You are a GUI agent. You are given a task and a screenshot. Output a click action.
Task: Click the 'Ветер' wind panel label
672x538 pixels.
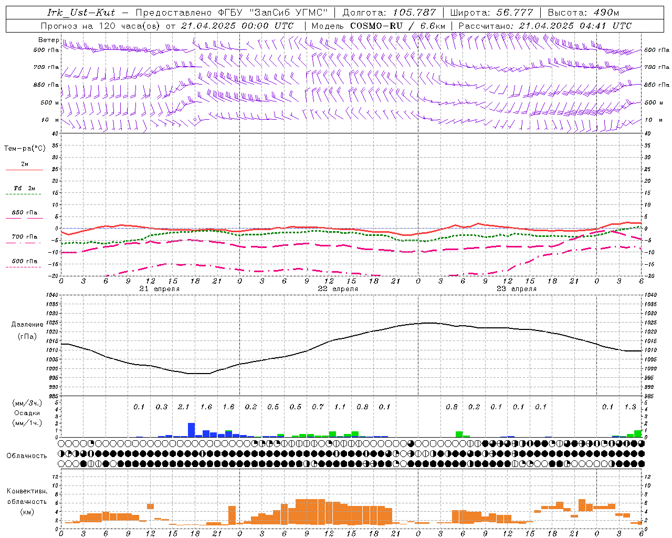point(49,40)
